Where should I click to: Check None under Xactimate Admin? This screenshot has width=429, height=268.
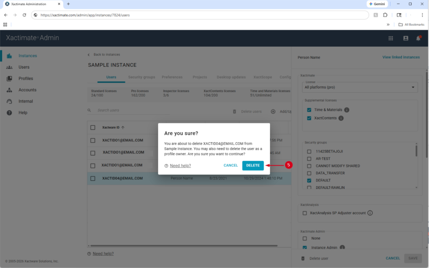[x=305, y=239]
